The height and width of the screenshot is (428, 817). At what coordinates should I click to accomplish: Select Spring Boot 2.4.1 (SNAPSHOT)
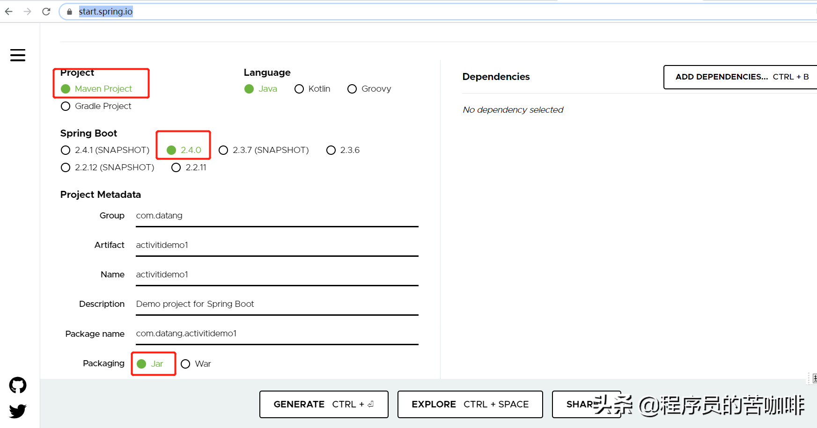[x=105, y=150]
